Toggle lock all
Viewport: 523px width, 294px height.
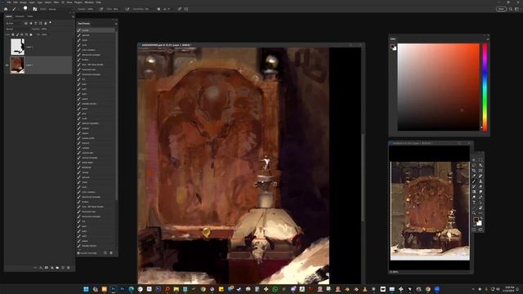tap(31, 34)
